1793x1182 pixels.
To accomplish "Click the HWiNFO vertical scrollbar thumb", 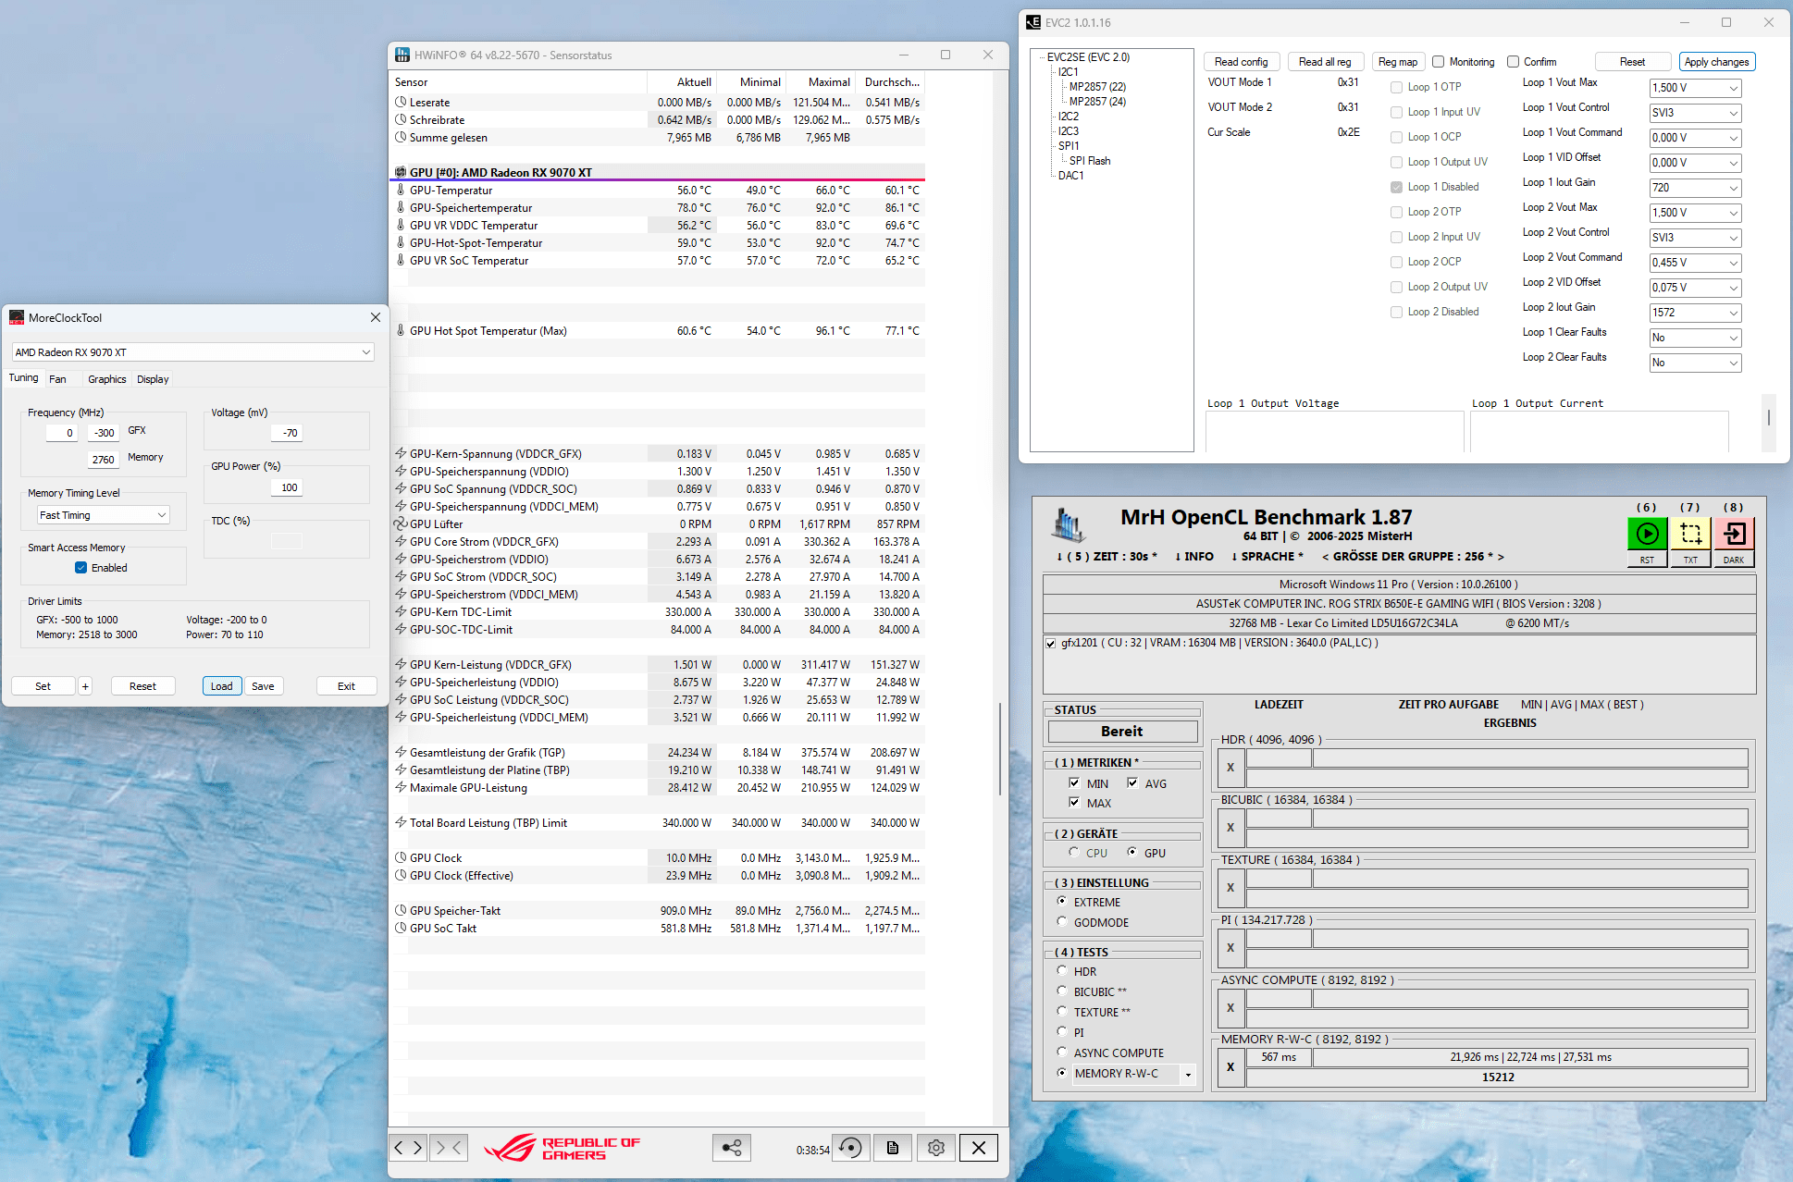I will pos(999,749).
